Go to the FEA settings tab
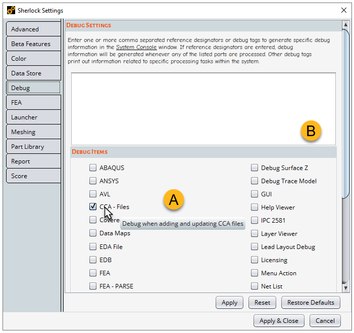Screen dimensions: 354x333 click(33, 102)
